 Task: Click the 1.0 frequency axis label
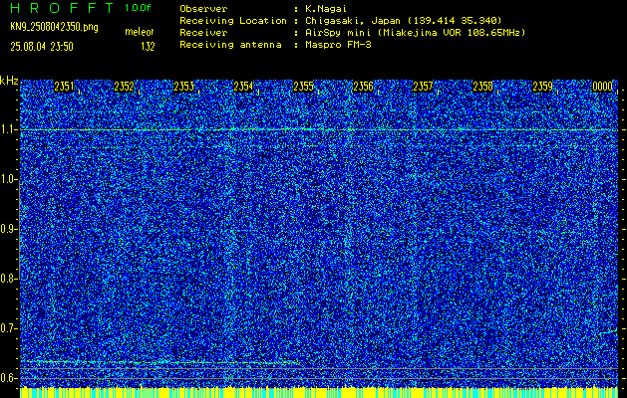pyautogui.click(x=8, y=180)
